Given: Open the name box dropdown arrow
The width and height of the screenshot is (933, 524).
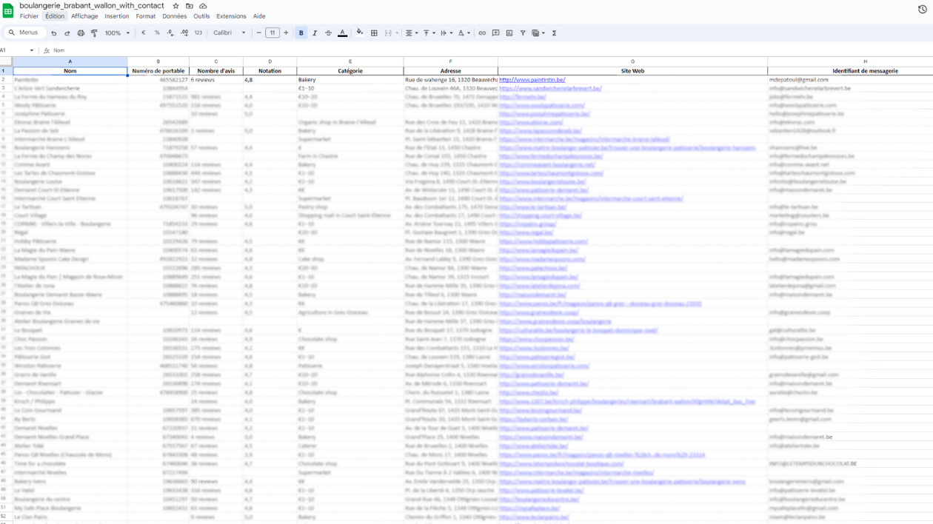Looking at the screenshot, I should click(32, 50).
